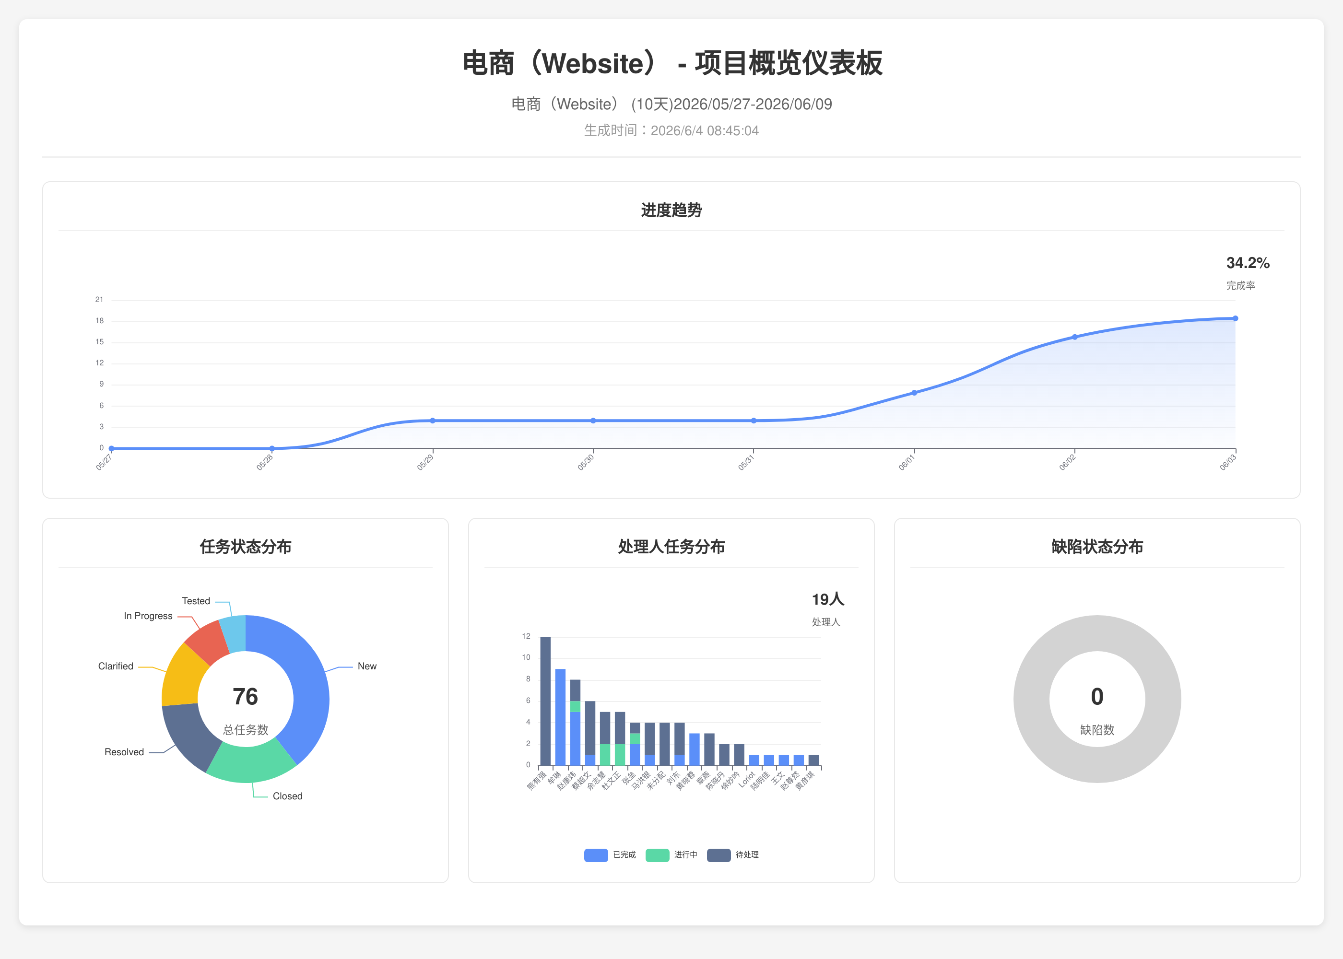Image resolution: width=1343 pixels, height=959 pixels.
Task: Click the 05/27 data point on trend line
Action: 112,449
